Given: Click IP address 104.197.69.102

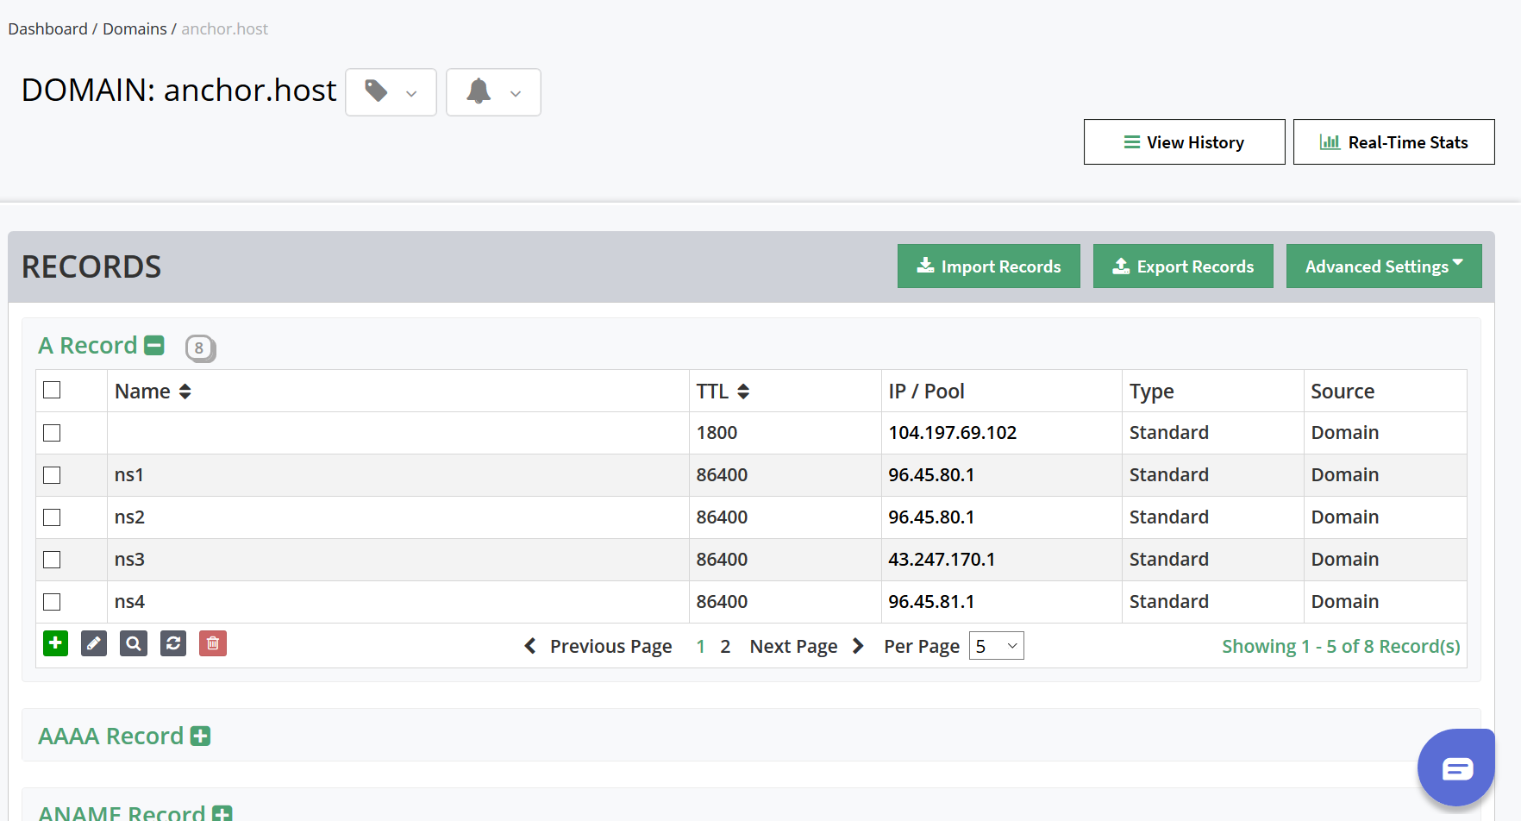Looking at the screenshot, I should (x=953, y=433).
